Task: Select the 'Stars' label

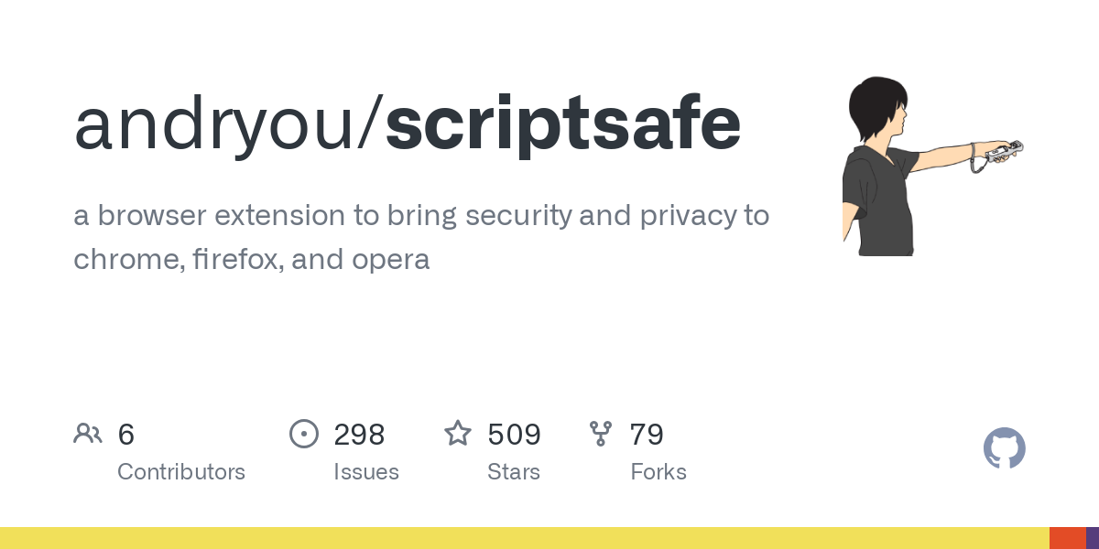Action: (x=514, y=472)
